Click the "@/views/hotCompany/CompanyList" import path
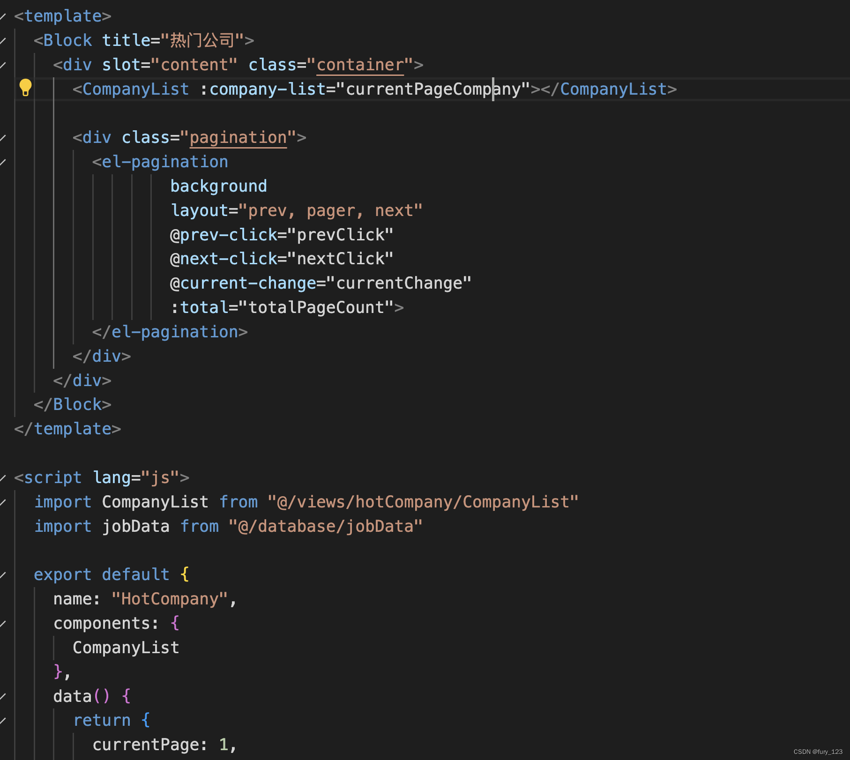850x760 pixels. coord(423,502)
